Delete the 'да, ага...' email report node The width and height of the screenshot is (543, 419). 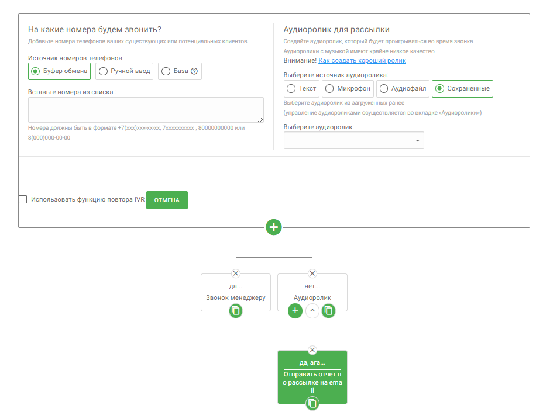coord(312,350)
